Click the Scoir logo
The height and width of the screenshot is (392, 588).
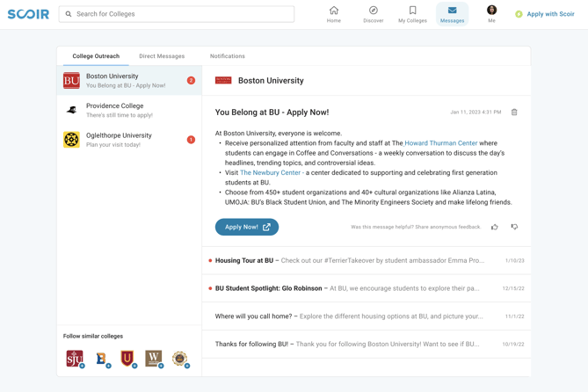[28, 14]
